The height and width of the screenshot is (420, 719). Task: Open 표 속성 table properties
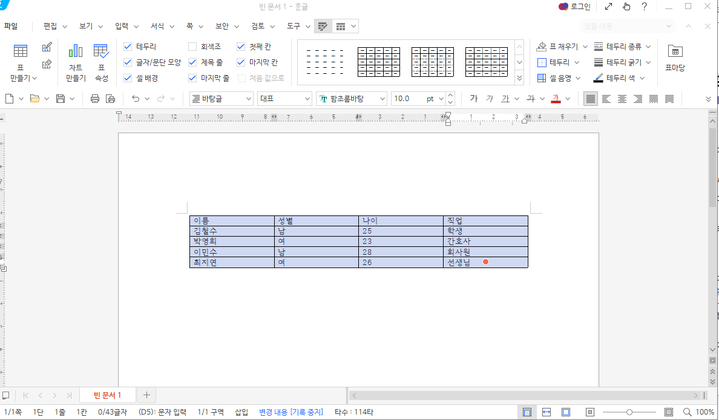point(101,63)
